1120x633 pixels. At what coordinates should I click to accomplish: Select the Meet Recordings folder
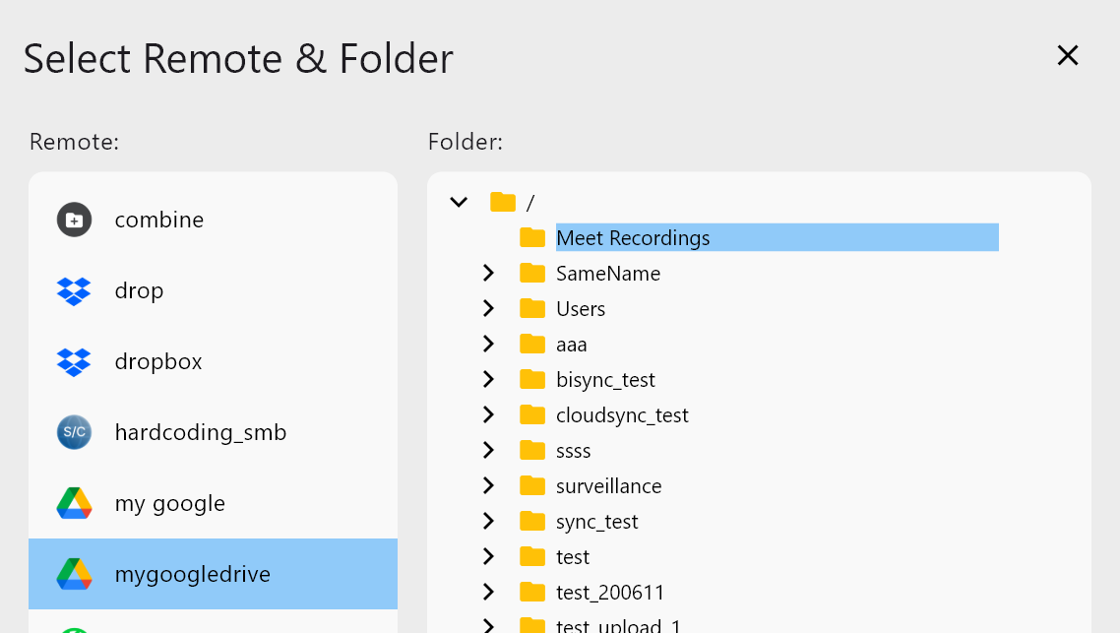[633, 237]
